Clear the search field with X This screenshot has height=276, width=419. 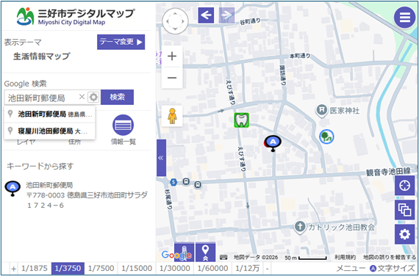pos(82,97)
